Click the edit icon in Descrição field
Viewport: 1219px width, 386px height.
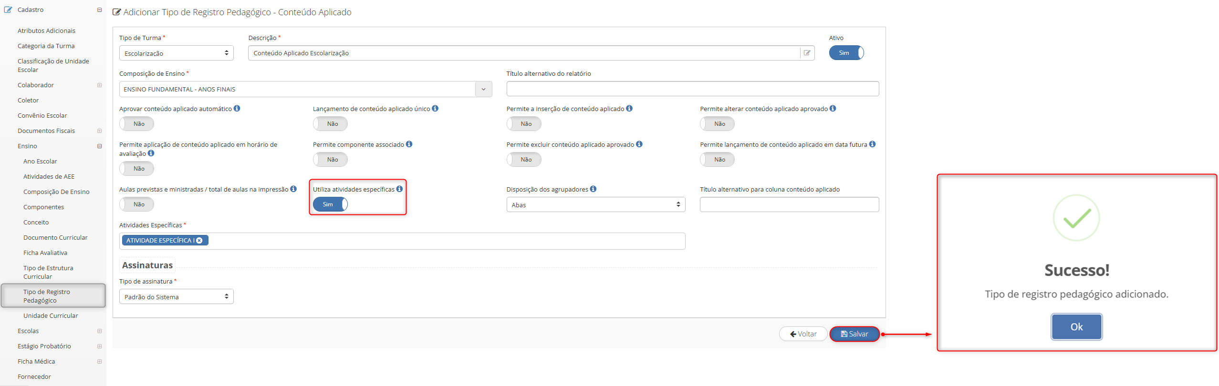(807, 53)
